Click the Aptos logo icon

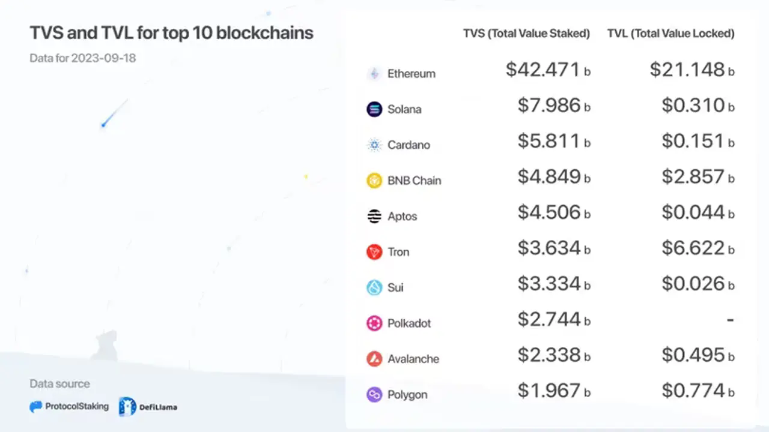click(374, 217)
